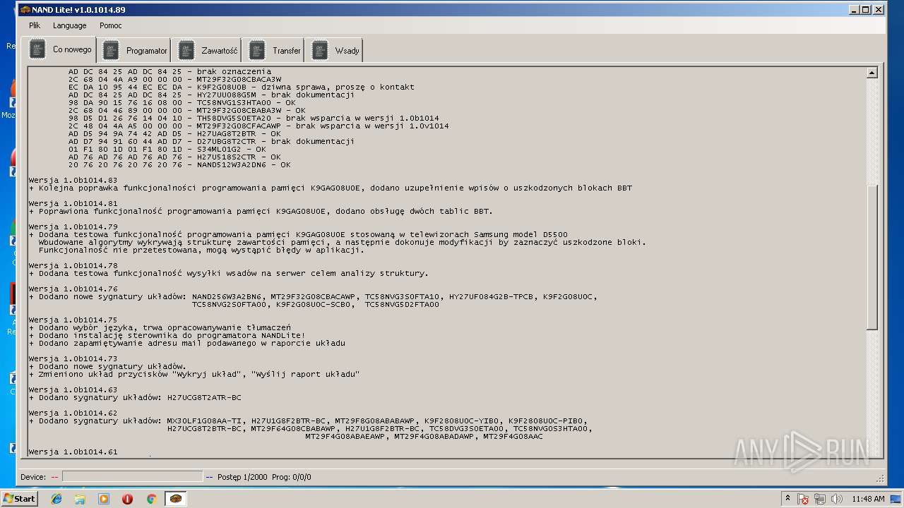Show hidden system tray icons
This screenshot has width=904, height=508.
click(787, 499)
